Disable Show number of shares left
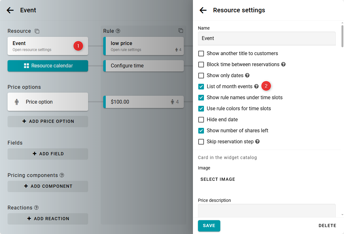This screenshot has height=234, width=344. (201, 131)
